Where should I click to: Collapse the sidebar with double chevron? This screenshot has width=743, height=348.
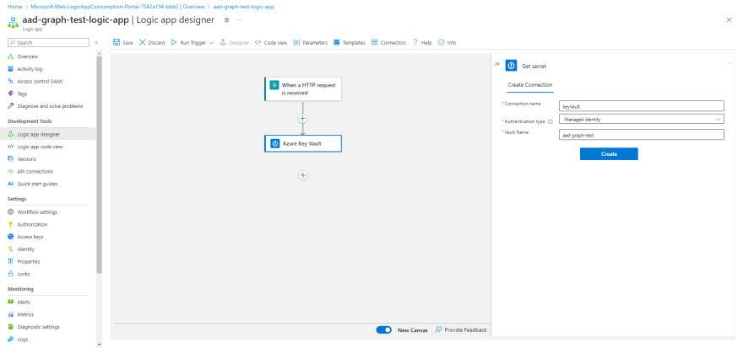[96, 43]
